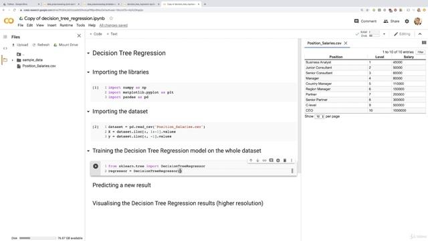Collapse the header with the chevron
428x241 pixels.
coord(420,34)
